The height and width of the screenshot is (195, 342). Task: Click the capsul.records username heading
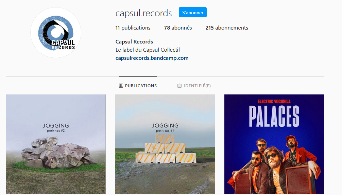pos(144,13)
